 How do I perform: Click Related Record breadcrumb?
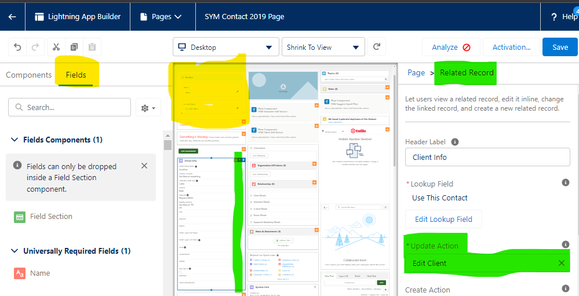(x=467, y=73)
